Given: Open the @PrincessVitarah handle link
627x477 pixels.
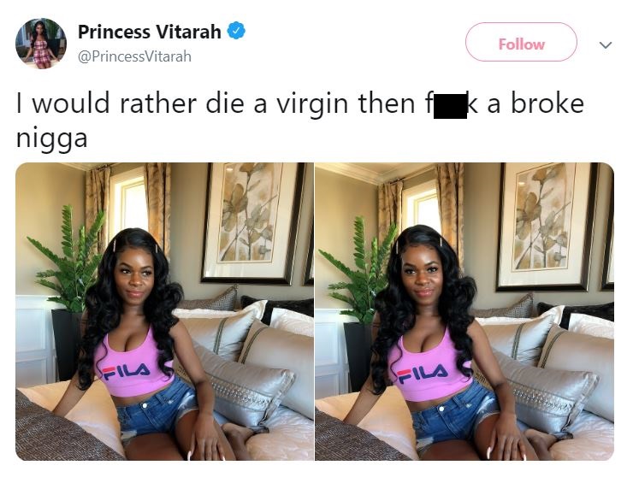Looking at the screenshot, I should [x=134, y=56].
